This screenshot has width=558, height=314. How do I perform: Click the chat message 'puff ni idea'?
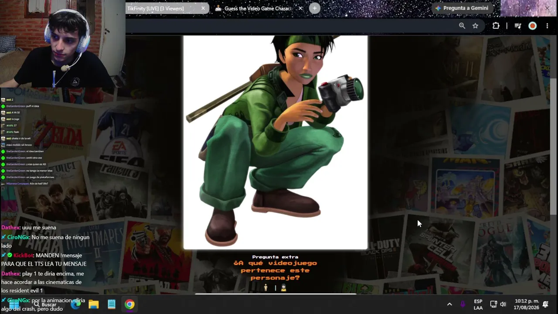pos(20,106)
